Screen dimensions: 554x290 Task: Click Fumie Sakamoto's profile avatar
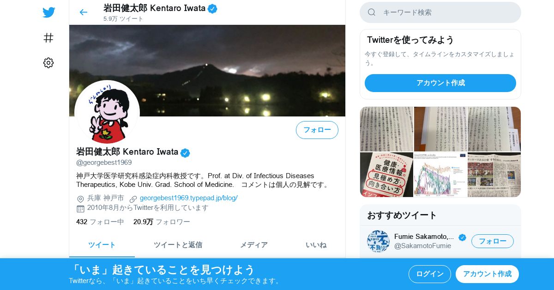coord(378,241)
